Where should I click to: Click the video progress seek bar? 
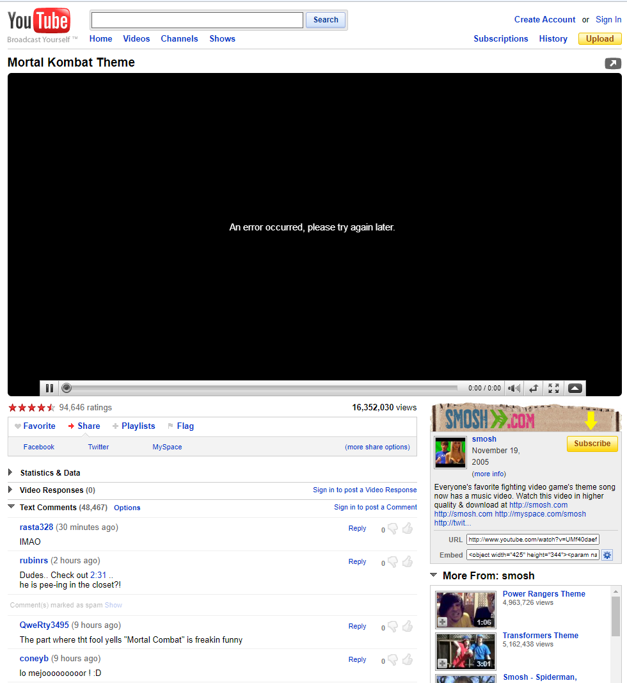pyautogui.click(x=262, y=388)
